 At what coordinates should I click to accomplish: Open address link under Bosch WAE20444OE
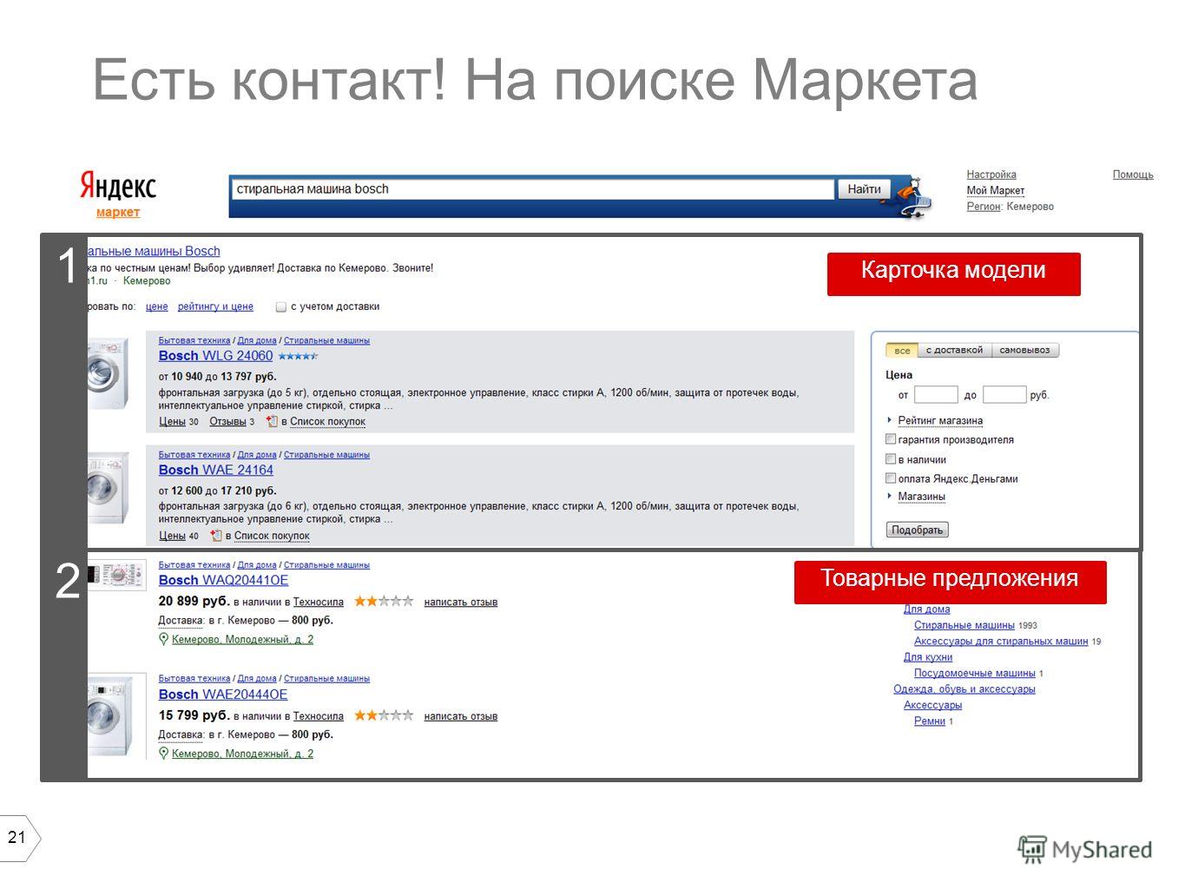coord(242,754)
